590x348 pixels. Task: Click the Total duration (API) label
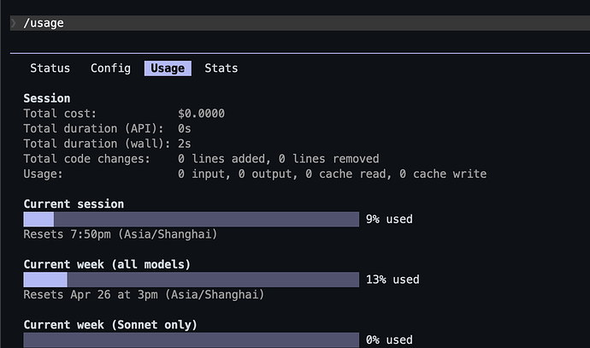(x=94, y=128)
